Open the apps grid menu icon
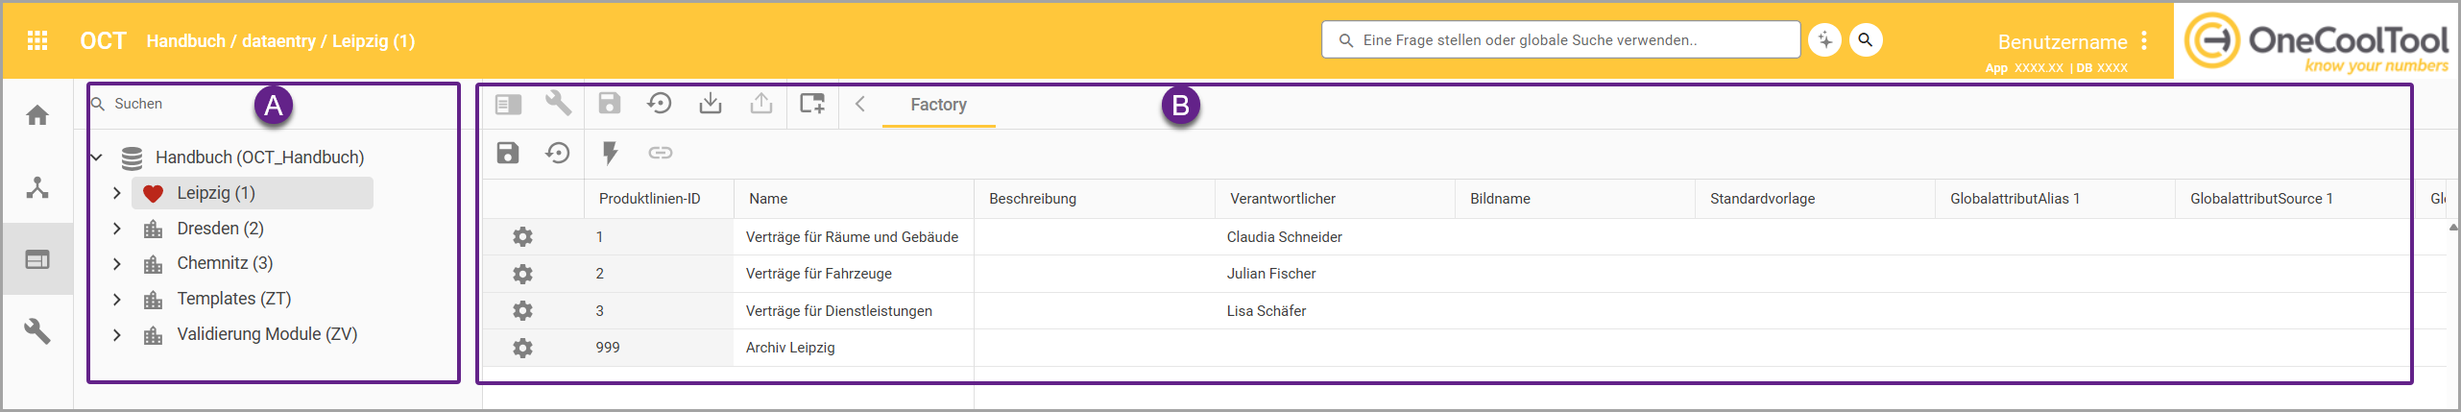The height and width of the screenshot is (412, 2461). click(37, 40)
